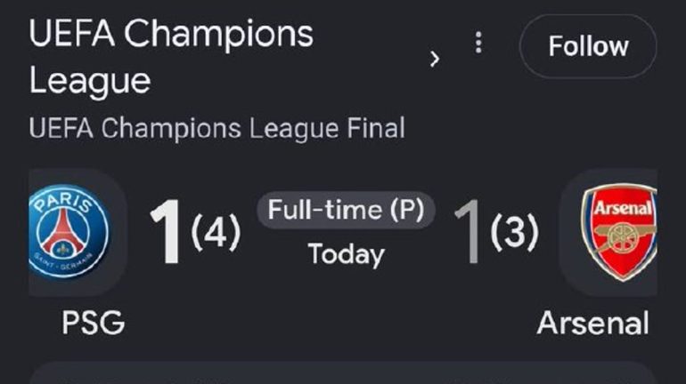Tap the PSG club crest
The height and width of the screenshot is (384, 686).
(x=69, y=231)
